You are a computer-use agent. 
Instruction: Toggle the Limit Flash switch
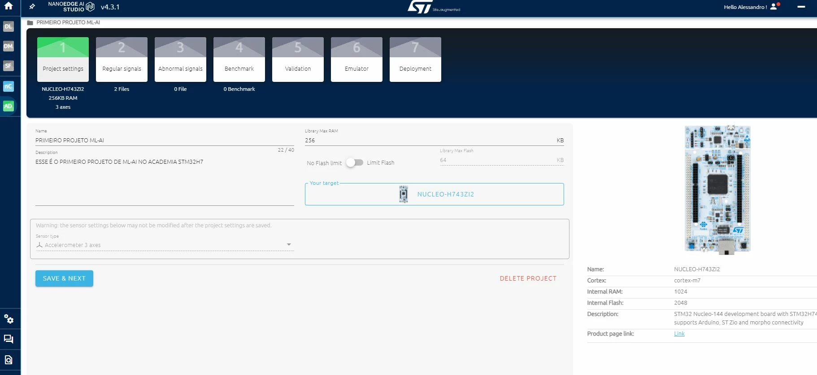click(355, 162)
